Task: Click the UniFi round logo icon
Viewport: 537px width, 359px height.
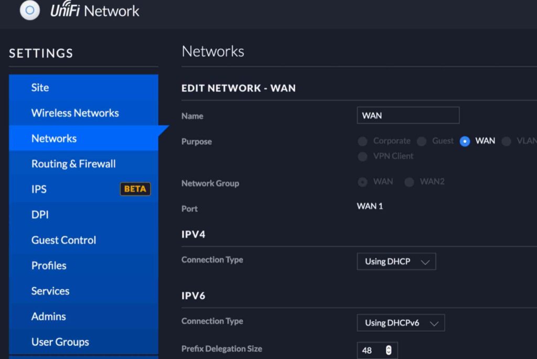Action: click(30, 10)
